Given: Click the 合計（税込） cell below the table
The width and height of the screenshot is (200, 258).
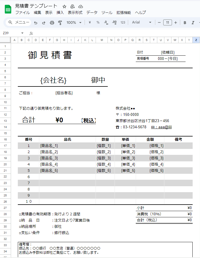Looking at the screenshot, I should 147,220.
